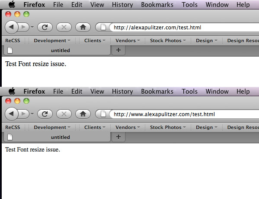The height and width of the screenshot is (199, 259).
Task: Click page icon beside www.alexapulitzer.com URL
Action: [103, 114]
